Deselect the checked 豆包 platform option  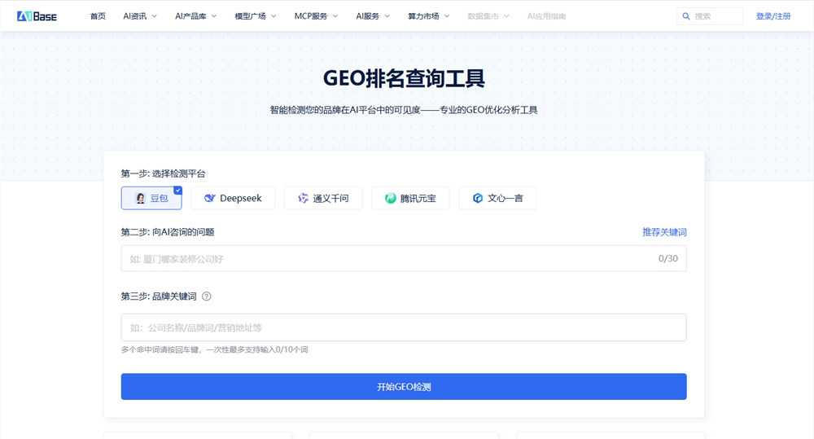[151, 198]
